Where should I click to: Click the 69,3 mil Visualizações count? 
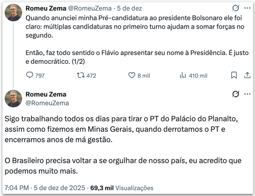122,188
